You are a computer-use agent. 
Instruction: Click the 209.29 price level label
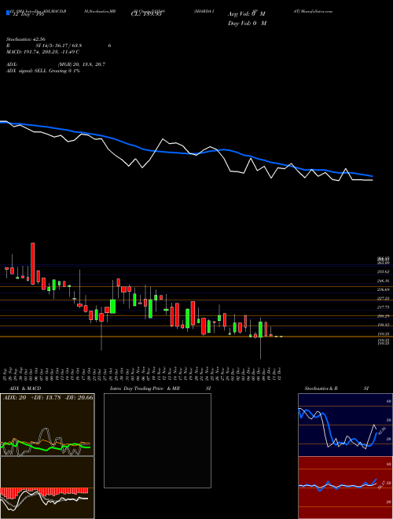coord(384,316)
